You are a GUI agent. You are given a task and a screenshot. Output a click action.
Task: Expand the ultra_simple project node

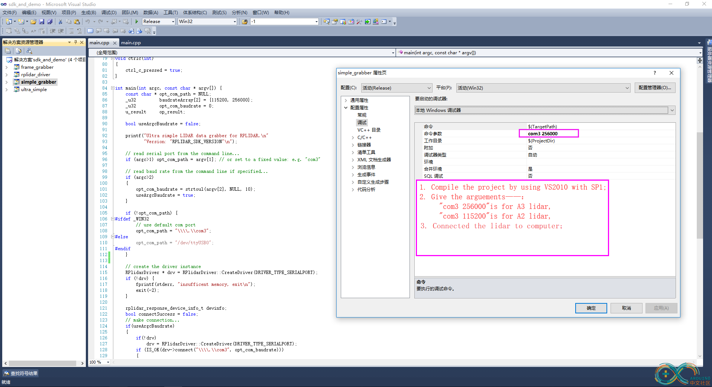click(x=7, y=90)
